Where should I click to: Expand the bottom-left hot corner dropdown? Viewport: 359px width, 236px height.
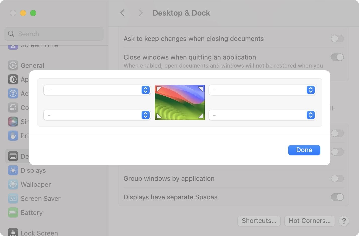coord(97,115)
